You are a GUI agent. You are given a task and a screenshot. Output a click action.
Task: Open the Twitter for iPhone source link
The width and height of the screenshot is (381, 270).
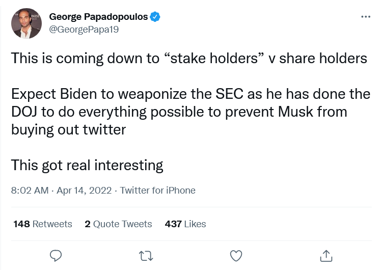(x=158, y=191)
